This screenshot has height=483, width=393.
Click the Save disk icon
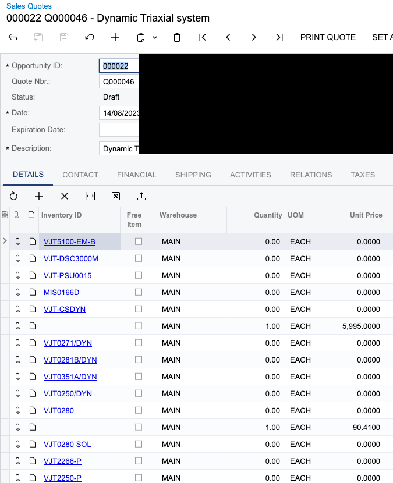pyautogui.click(x=64, y=38)
